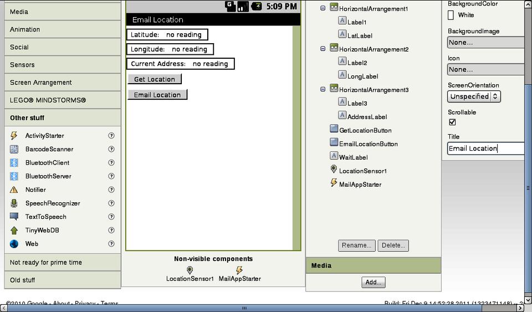This screenshot has width=532, height=312.
Task: Select EmailLocationButton in component tree
Action: click(368, 144)
